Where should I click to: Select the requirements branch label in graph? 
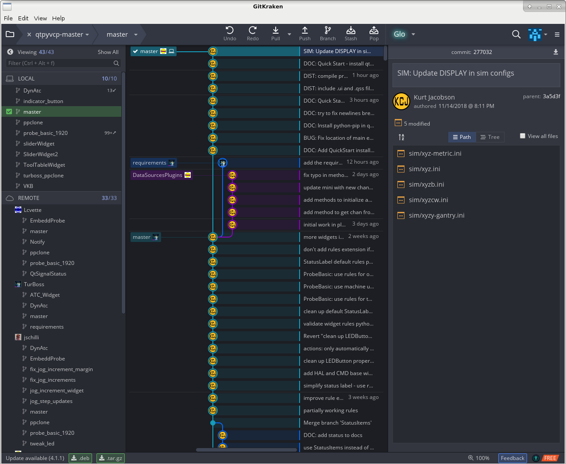[x=154, y=163]
